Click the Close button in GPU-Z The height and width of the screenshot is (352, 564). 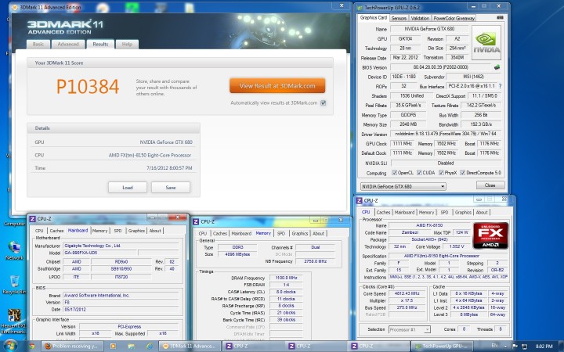point(490,185)
